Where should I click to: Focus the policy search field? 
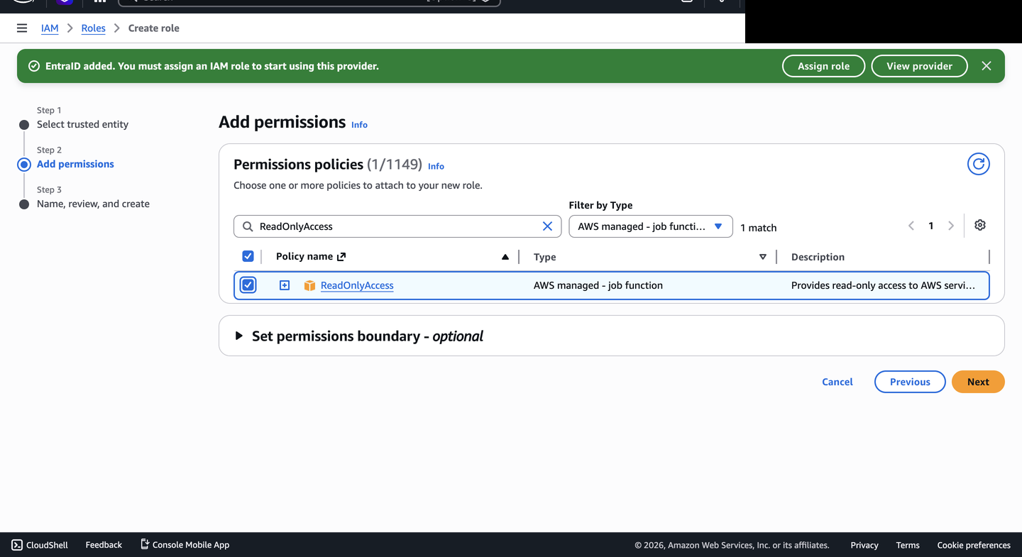click(397, 226)
